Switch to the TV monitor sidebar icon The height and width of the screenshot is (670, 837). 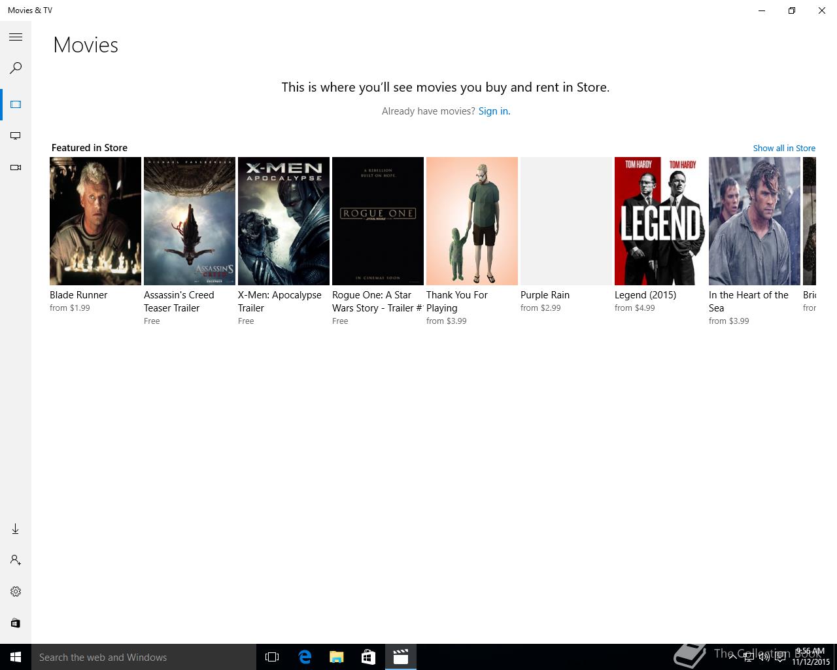click(x=16, y=136)
